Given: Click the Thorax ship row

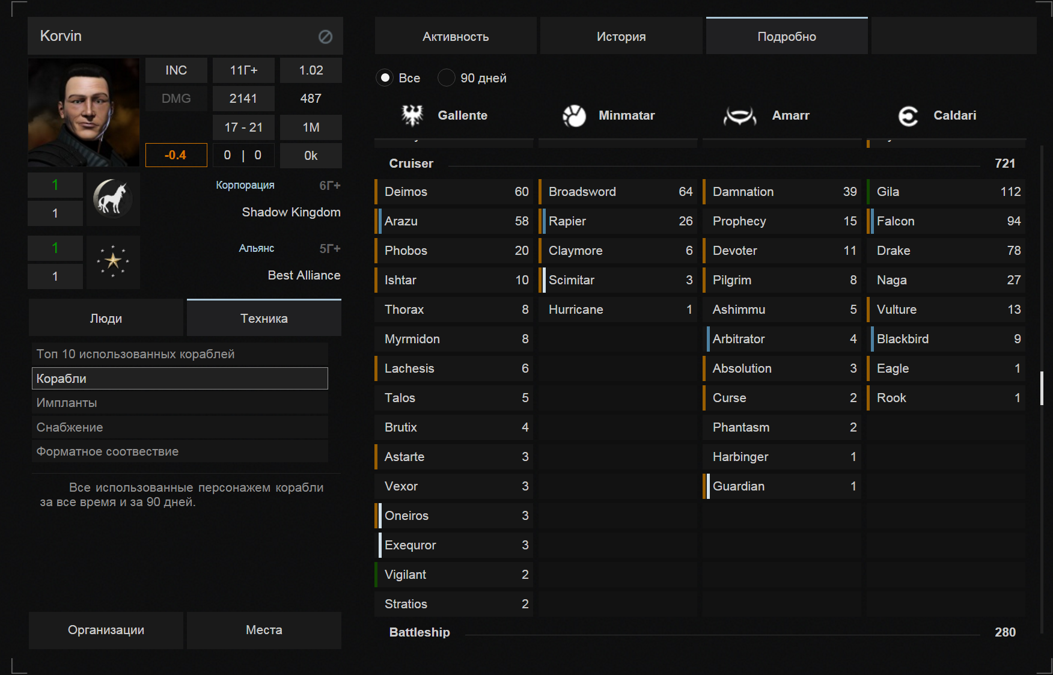Looking at the screenshot, I should (x=454, y=310).
